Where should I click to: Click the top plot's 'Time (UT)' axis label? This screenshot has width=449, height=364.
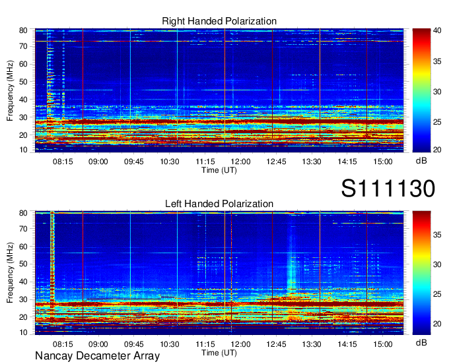click(x=219, y=170)
